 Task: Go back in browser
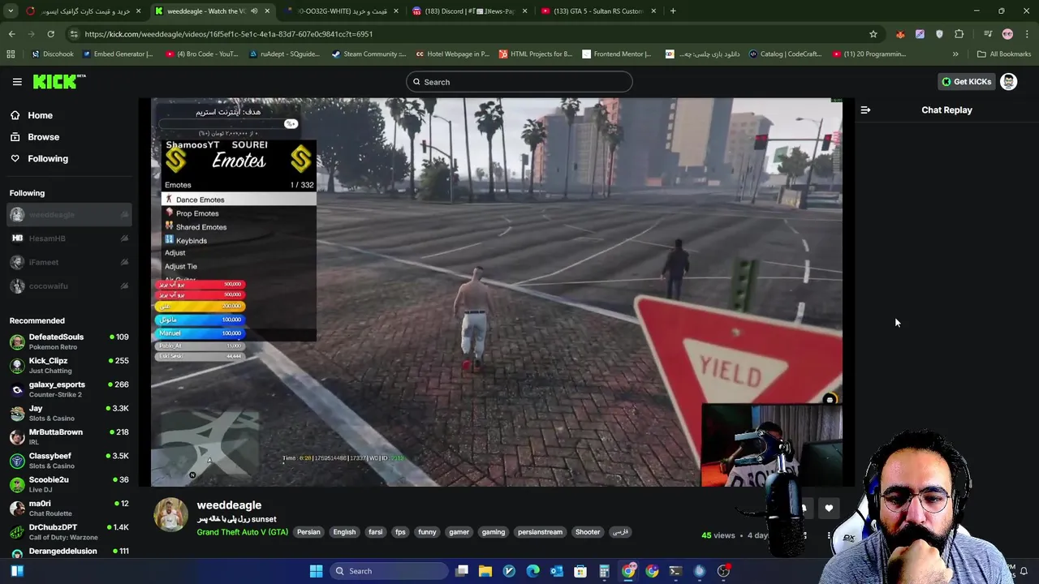(11, 34)
